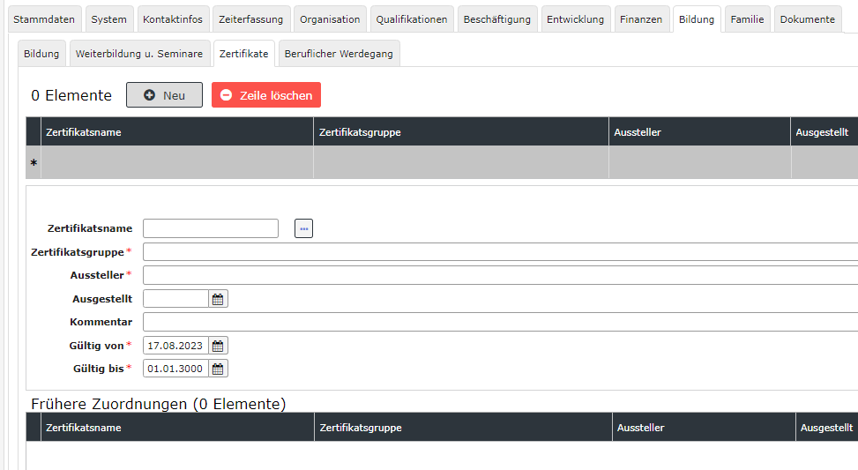
Task: Select the Zertifikate sub-tab
Action: tap(244, 54)
